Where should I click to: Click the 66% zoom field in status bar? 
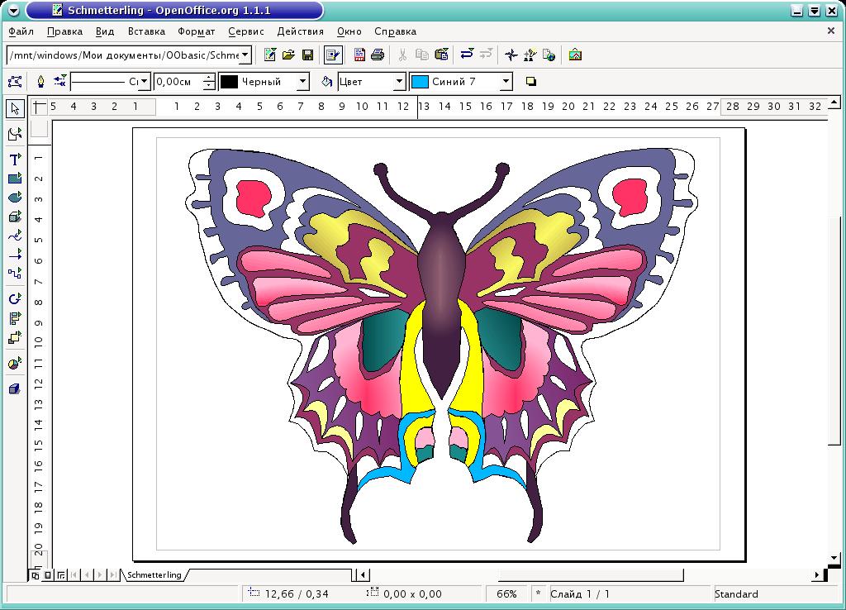[x=506, y=593]
